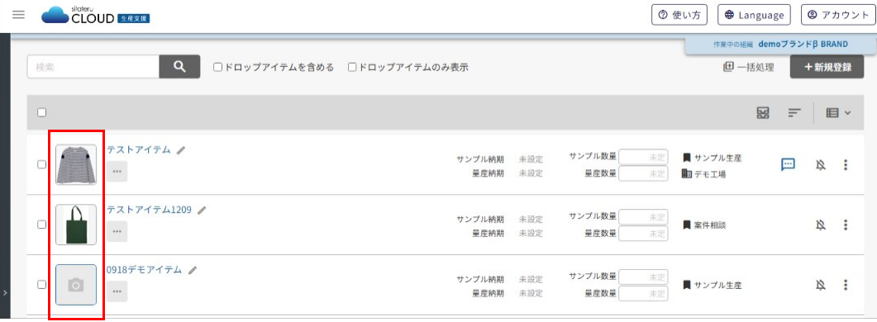
Task: Click the 新規登録 button
Action: click(827, 67)
